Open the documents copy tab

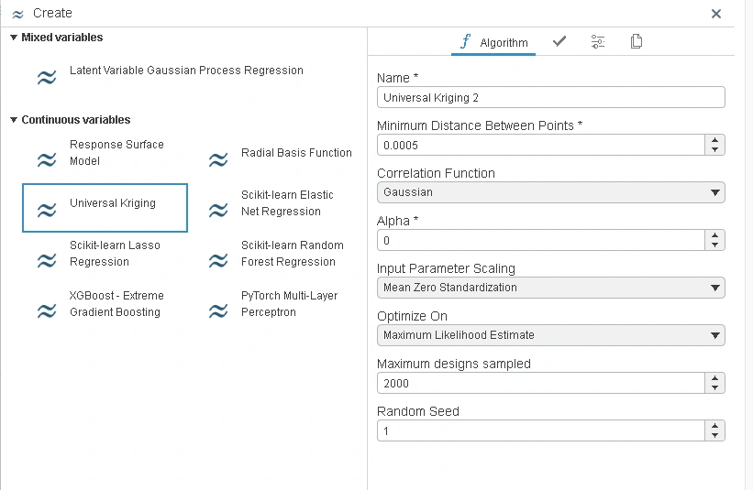pyautogui.click(x=637, y=41)
